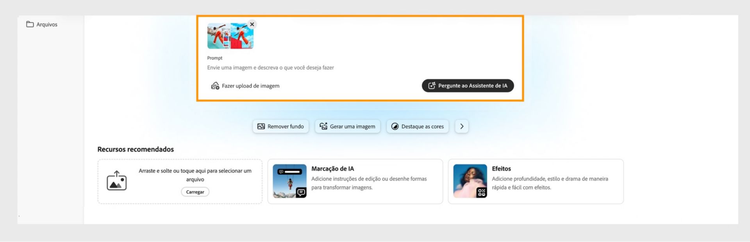
Task: Click the Marcação de IA description text
Action: (369, 183)
